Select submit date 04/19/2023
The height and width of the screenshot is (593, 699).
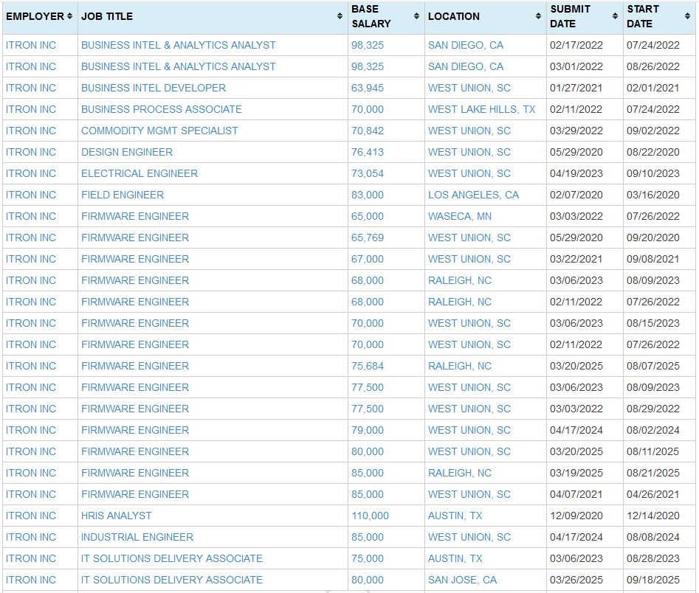[576, 173]
